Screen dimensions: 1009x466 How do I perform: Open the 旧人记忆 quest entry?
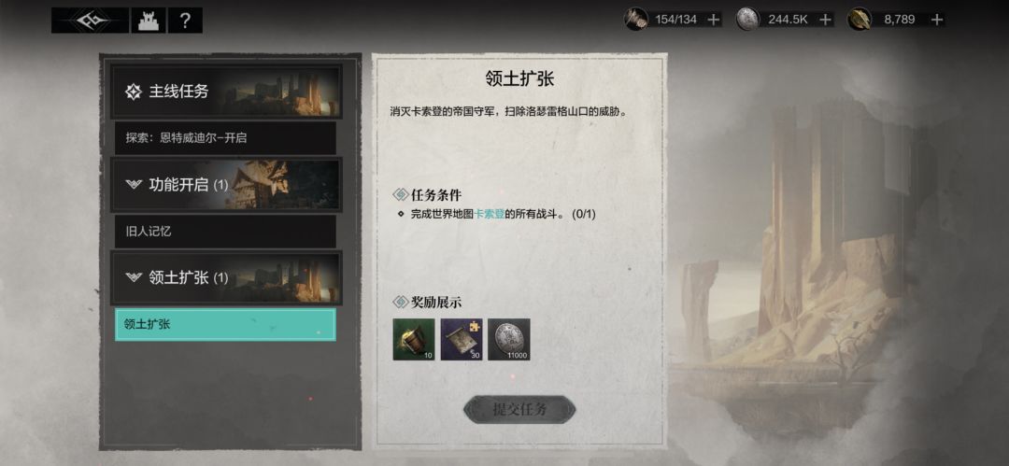click(225, 231)
